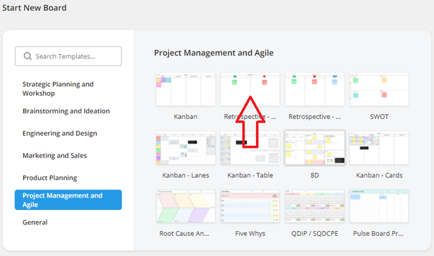
Task: Select the Kanban - Cards template thumbnail
Action: [x=379, y=148]
